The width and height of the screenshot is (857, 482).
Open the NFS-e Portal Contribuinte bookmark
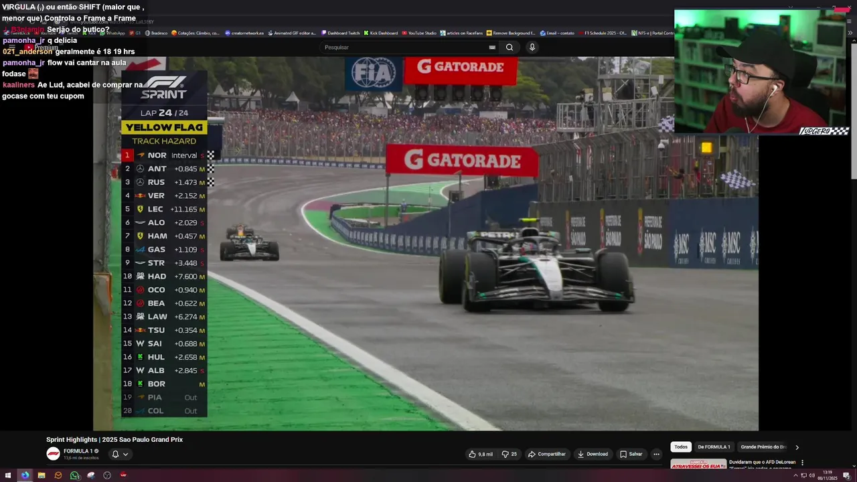[653, 33]
